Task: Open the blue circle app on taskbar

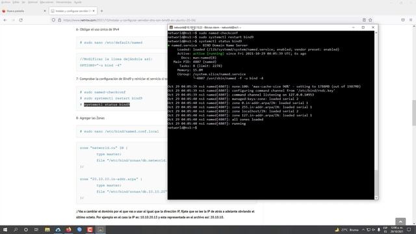Action: click(x=79, y=229)
